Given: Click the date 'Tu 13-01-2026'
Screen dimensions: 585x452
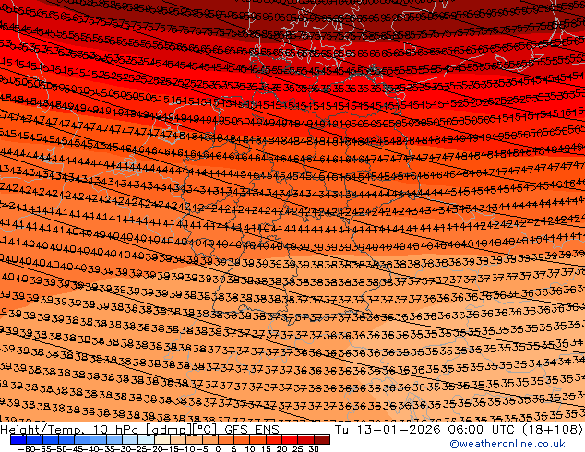Looking at the screenshot, I should [x=388, y=430].
